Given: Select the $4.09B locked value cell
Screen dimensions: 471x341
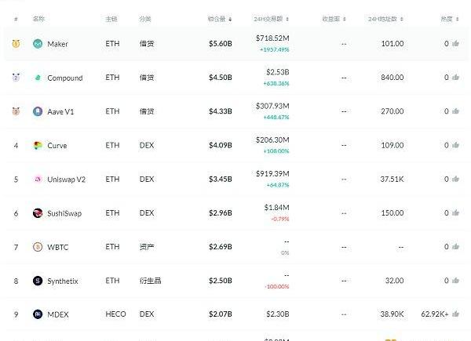Looking at the screenshot, I should [221, 146].
